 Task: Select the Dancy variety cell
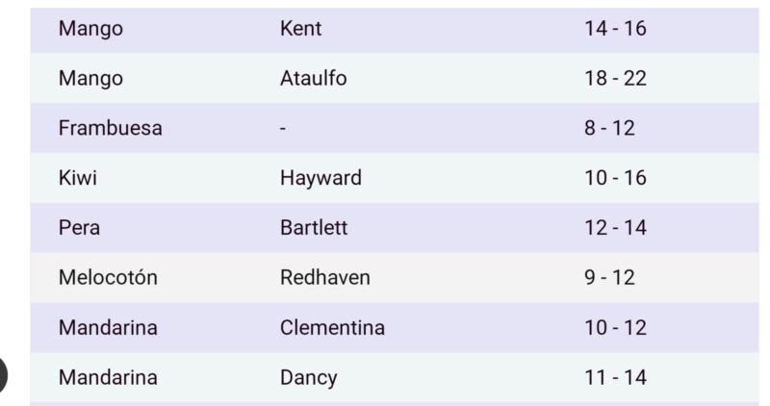[308, 378]
